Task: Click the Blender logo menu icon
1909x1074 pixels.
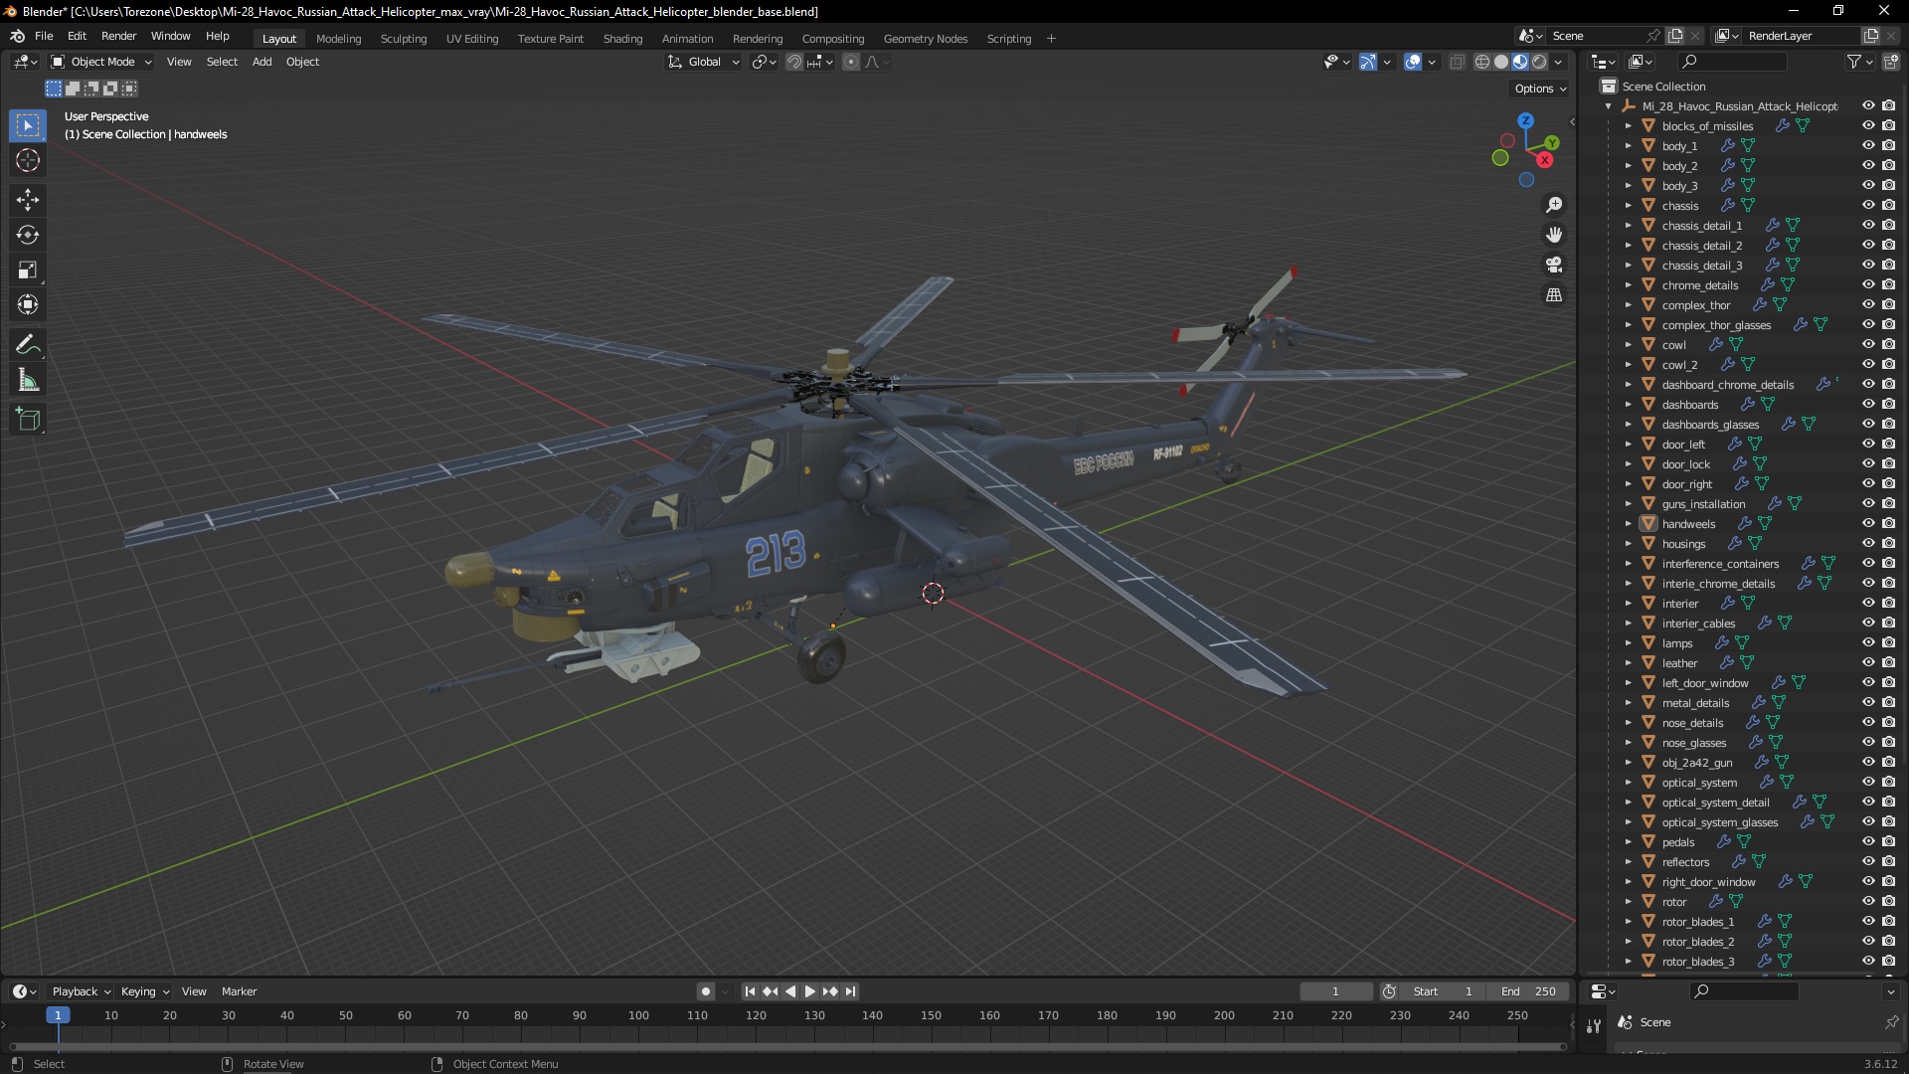Action: tap(17, 36)
